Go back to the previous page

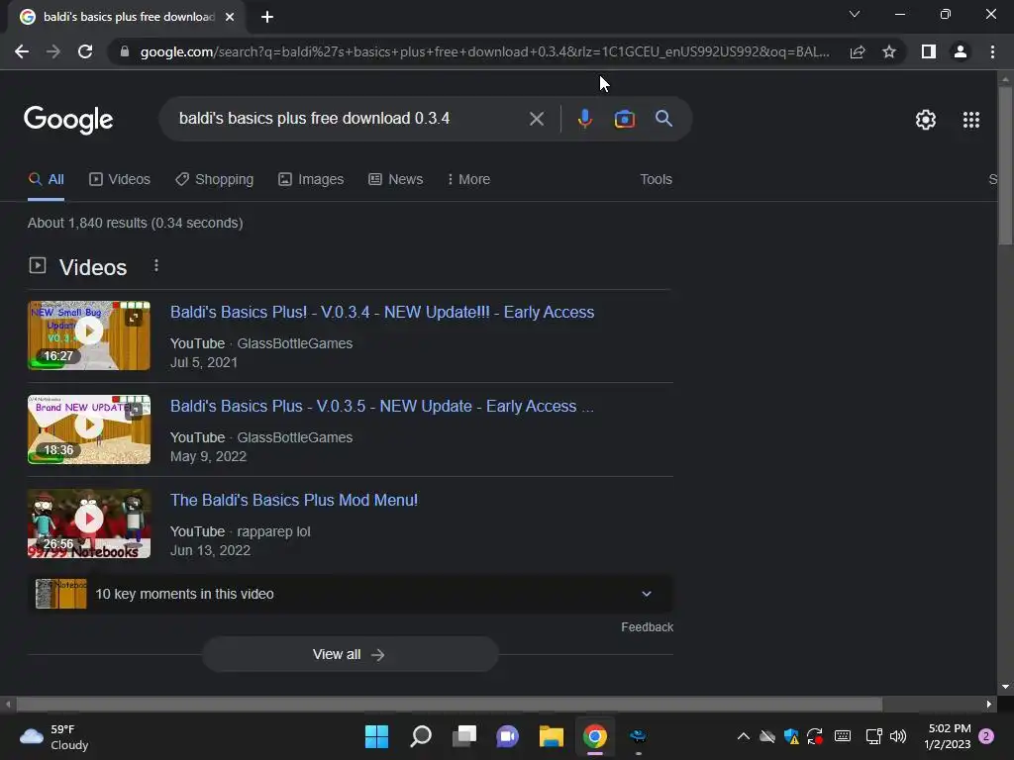pyautogui.click(x=22, y=51)
